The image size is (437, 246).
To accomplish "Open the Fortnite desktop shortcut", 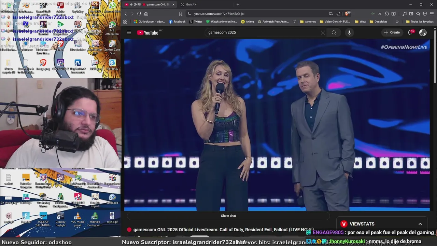I will [26, 218].
